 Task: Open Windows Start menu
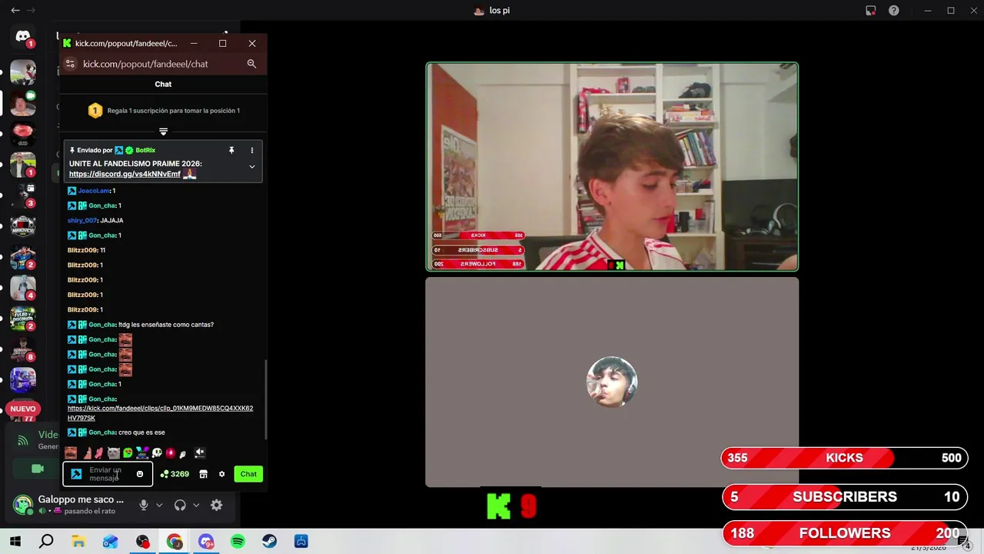click(15, 542)
